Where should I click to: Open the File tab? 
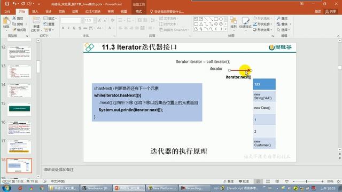(x=7, y=11)
